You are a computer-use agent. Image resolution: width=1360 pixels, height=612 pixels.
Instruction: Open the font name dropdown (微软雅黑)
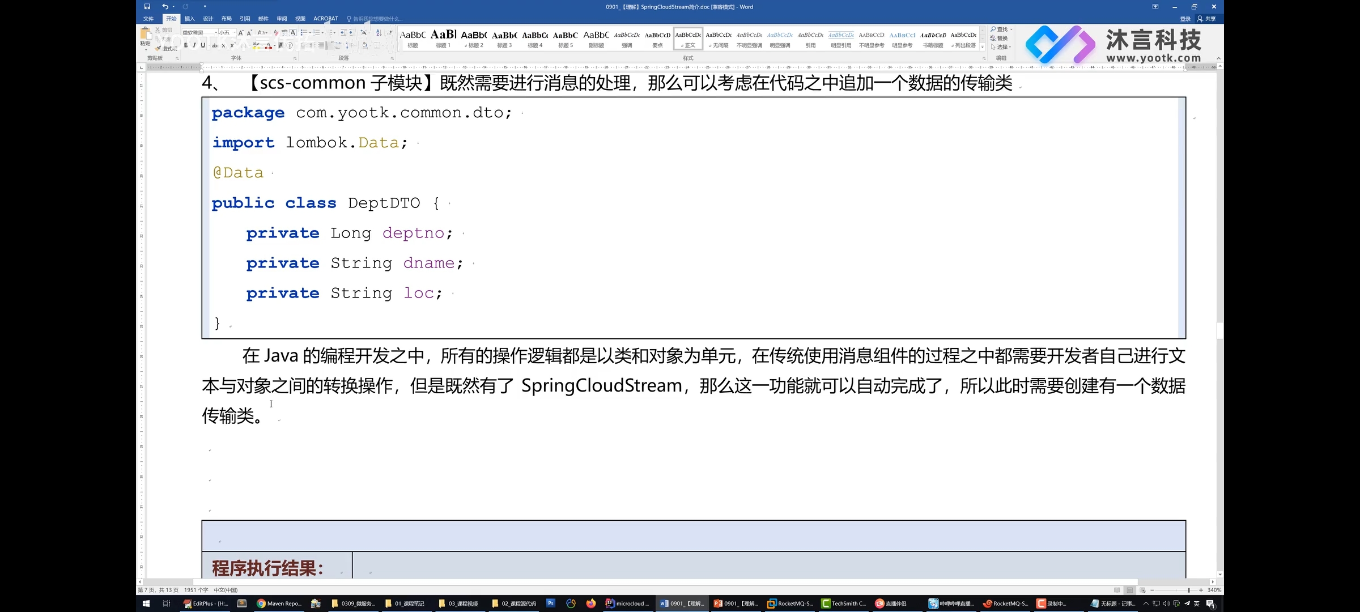click(216, 33)
